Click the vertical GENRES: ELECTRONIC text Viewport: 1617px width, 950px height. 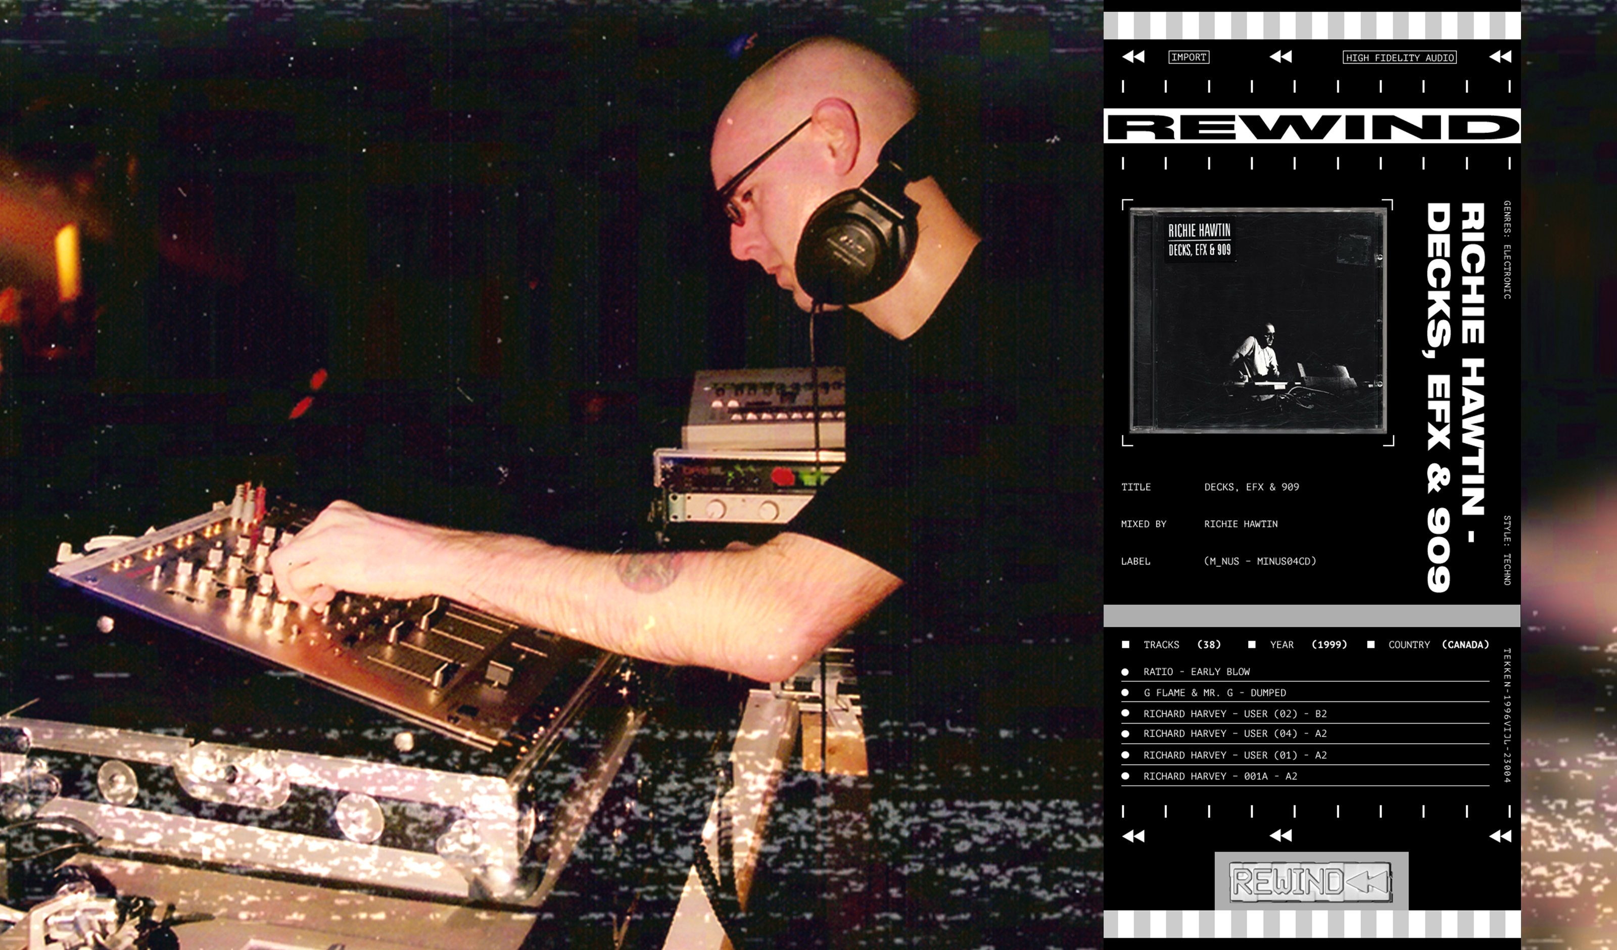(1507, 250)
